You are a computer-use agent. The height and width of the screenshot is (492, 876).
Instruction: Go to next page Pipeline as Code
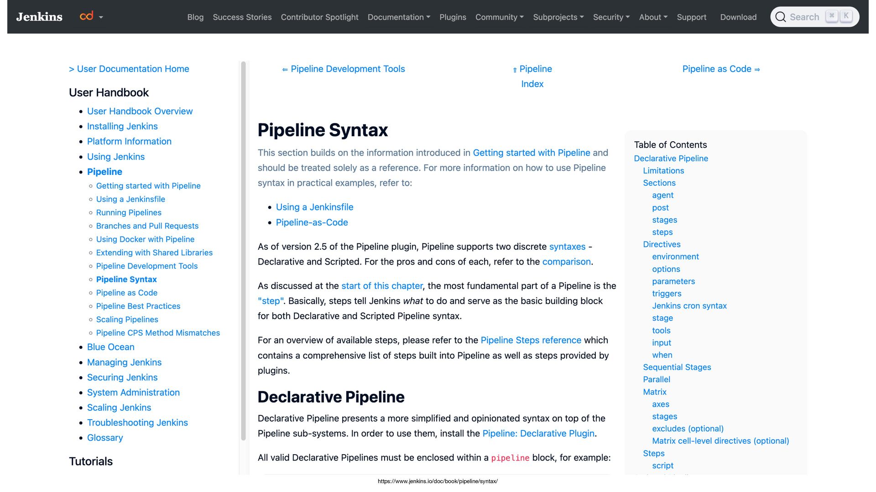721,69
